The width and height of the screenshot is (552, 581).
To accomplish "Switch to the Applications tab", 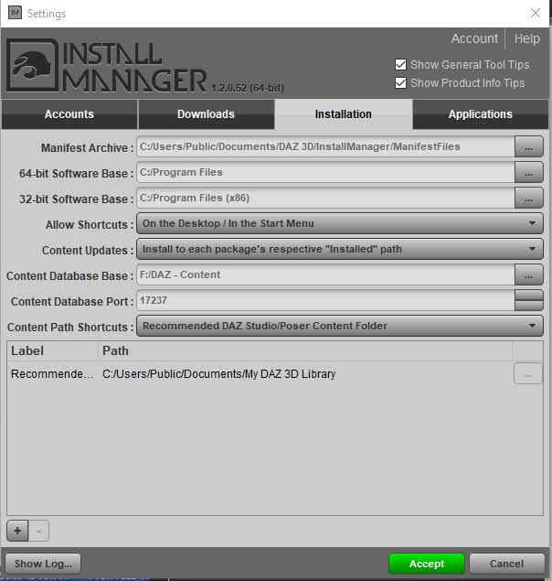I will tap(481, 114).
